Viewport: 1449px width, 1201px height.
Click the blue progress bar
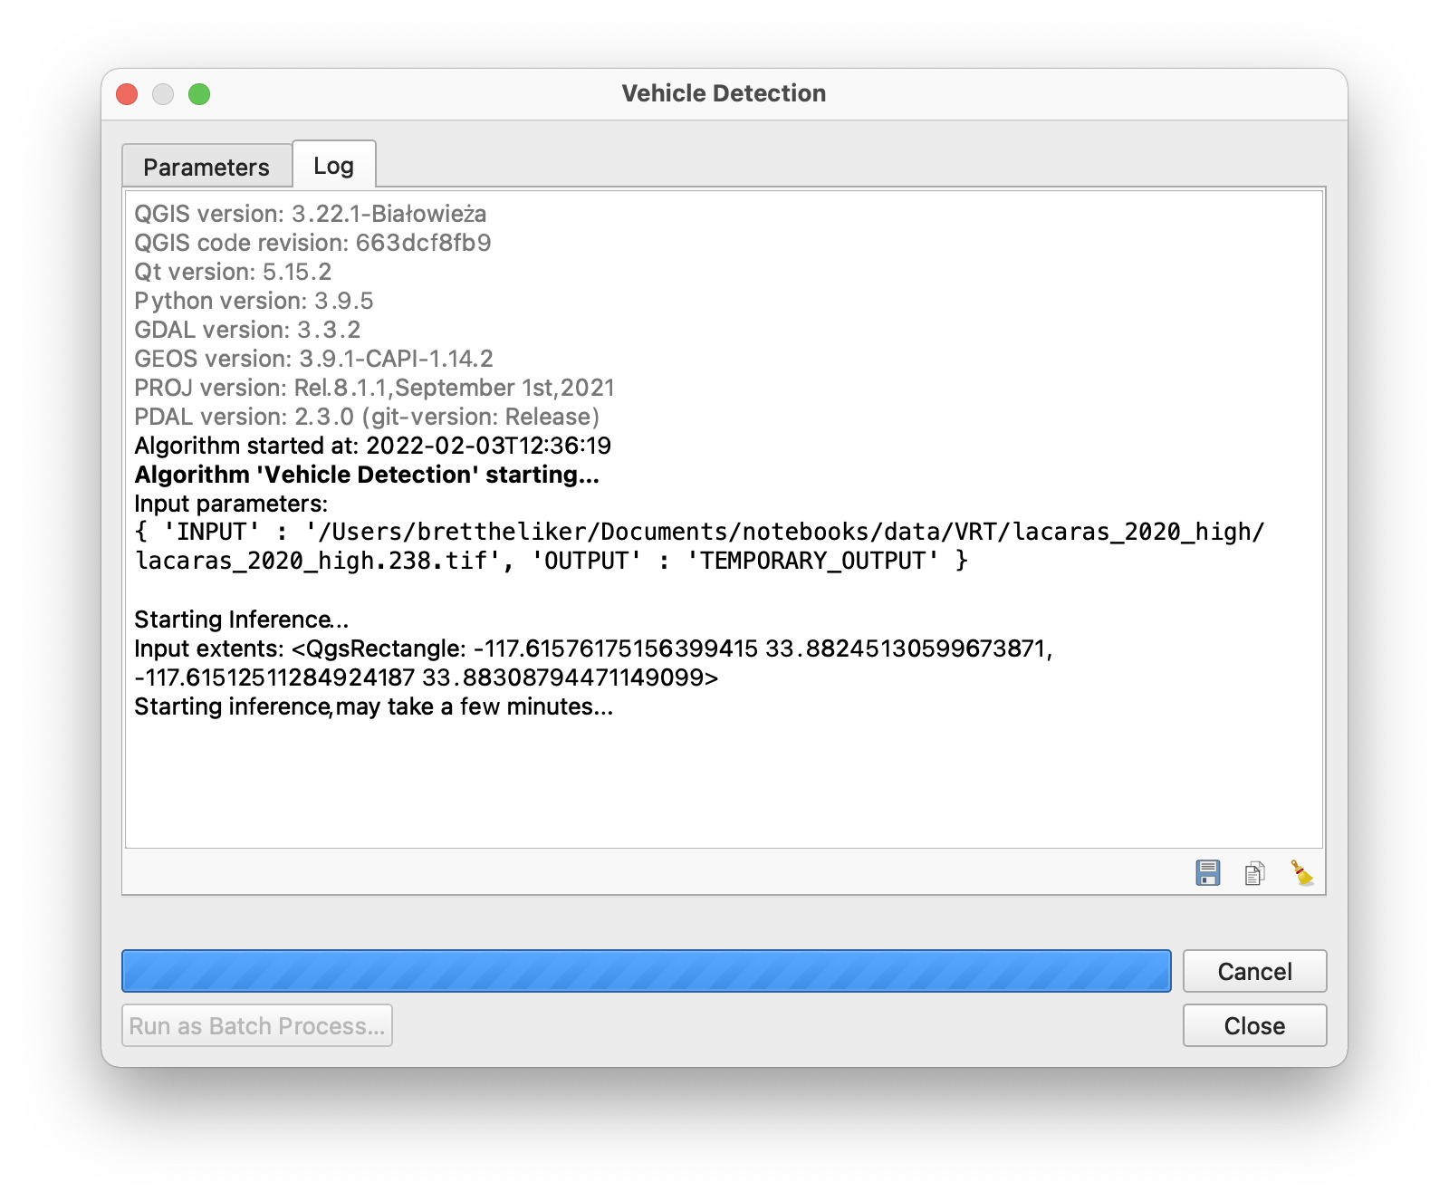[647, 971]
